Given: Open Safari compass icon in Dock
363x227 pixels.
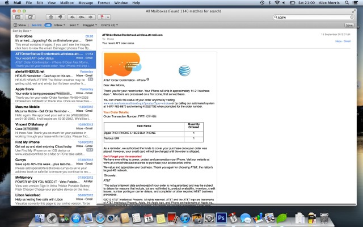Looking at the screenshot, I should [100, 218].
